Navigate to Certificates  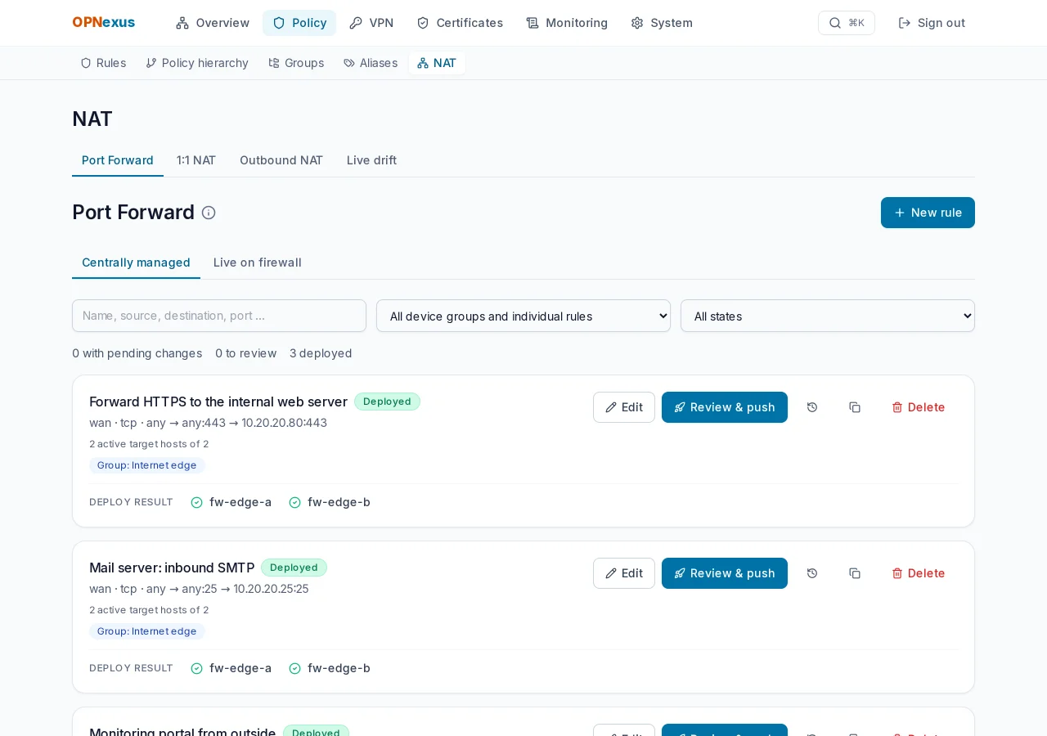click(x=460, y=23)
